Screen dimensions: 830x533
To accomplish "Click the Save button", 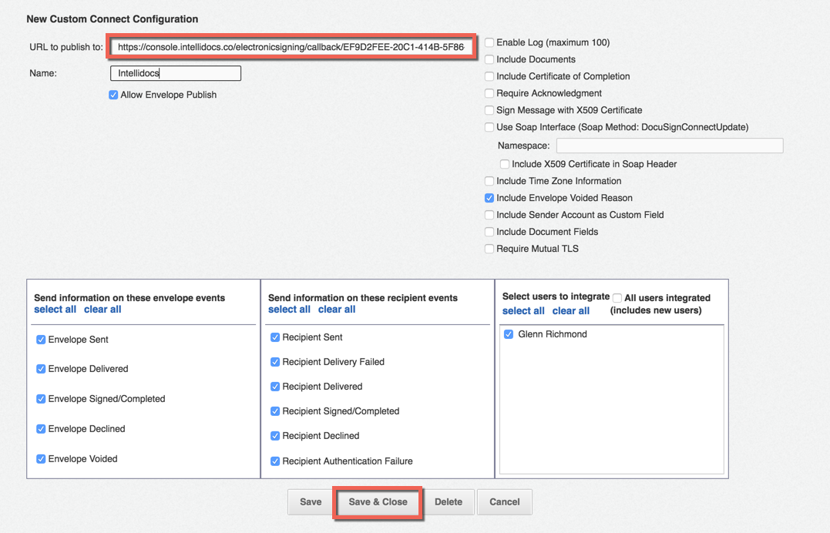I will pos(311,502).
